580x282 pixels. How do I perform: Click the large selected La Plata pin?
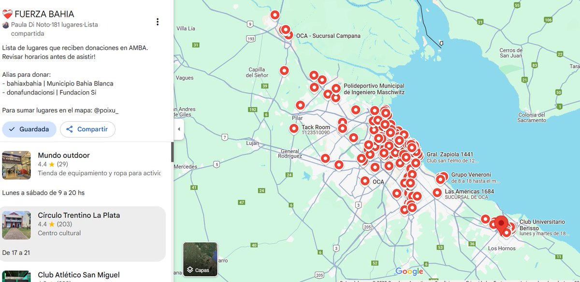501,224
